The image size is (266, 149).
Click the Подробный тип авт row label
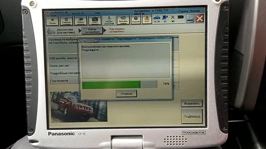[x=64, y=73]
